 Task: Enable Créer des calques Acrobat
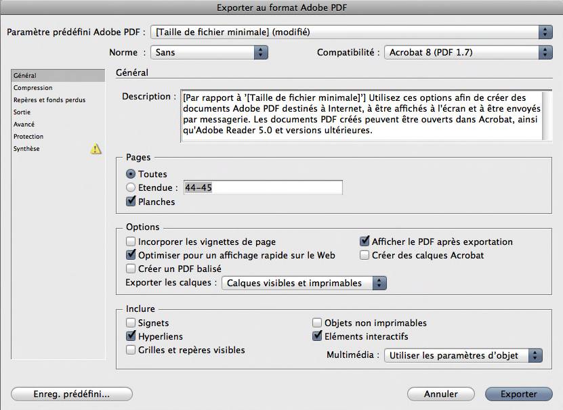pos(364,255)
